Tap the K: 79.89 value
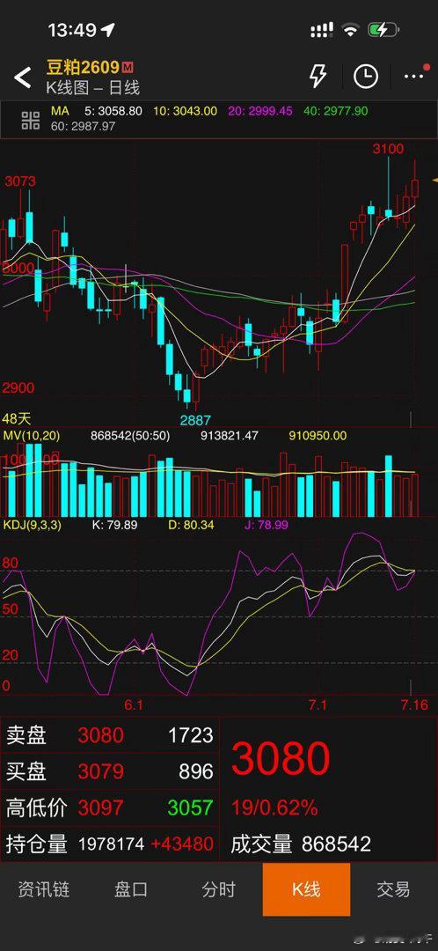The height and width of the screenshot is (951, 438). (113, 525)
